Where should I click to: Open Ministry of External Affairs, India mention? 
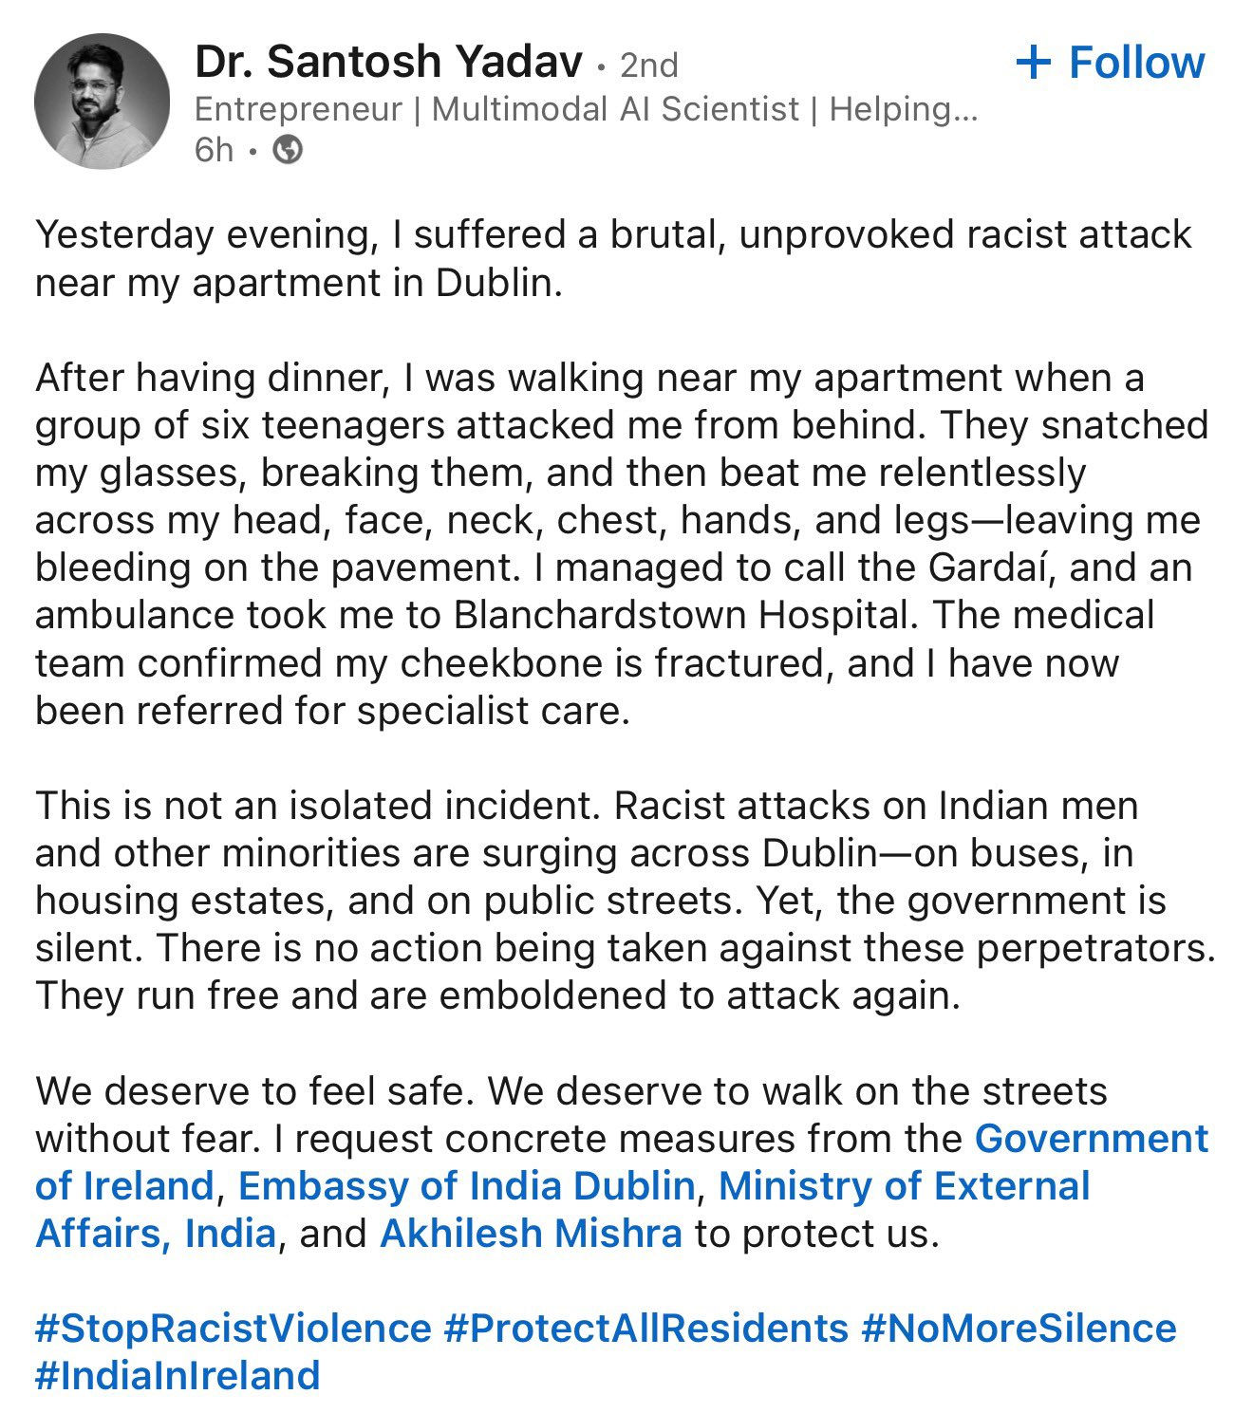click(x=904, y=1186)
